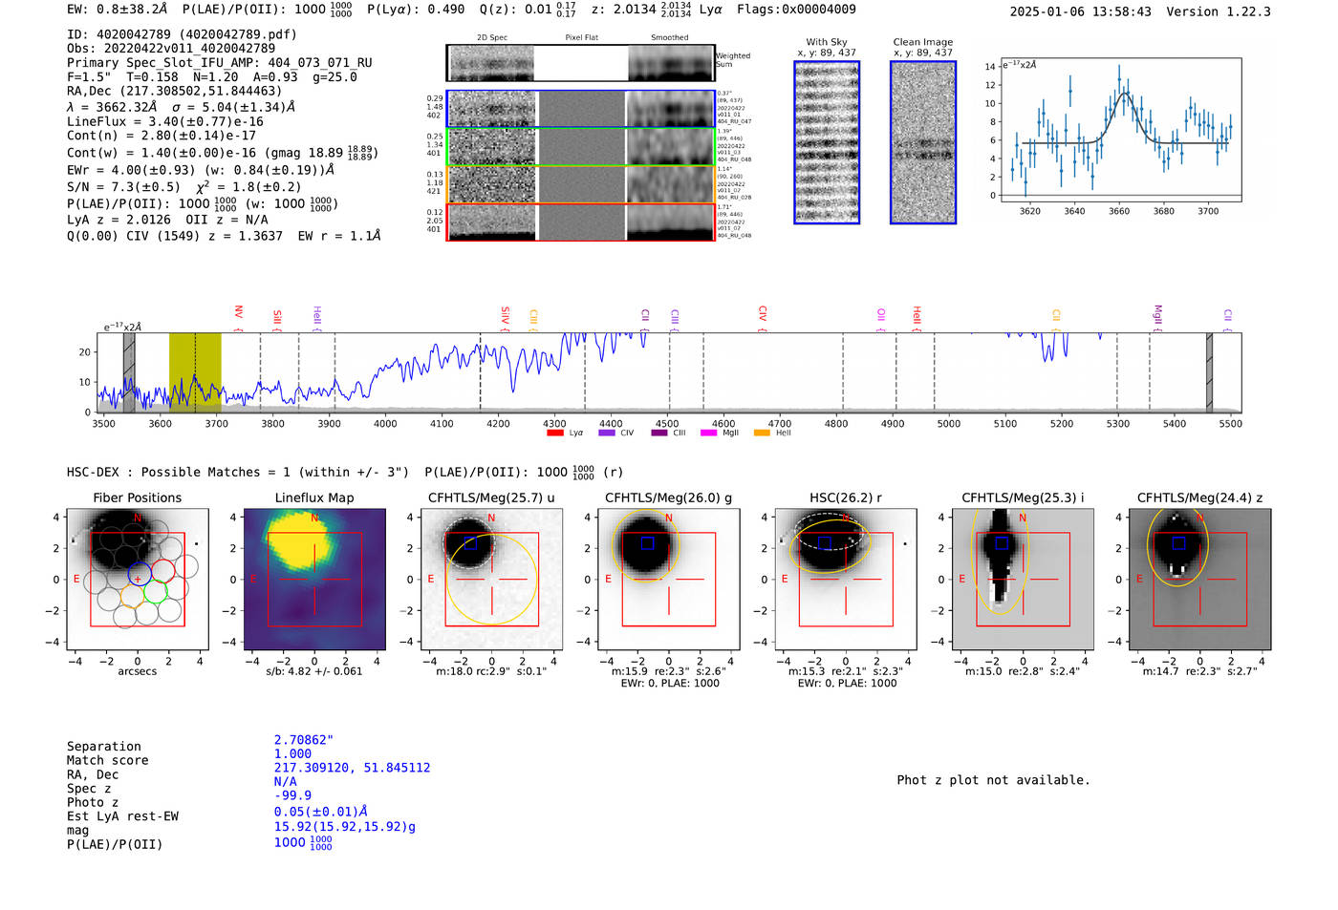Click the Flags:0x00004009 header text
Screen dimensions: 1338x910
[x=796, y=10]
